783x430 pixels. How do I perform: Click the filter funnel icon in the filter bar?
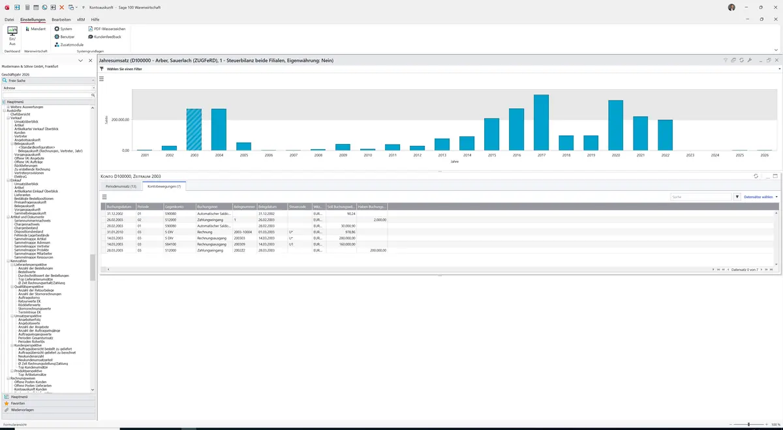[x=101, y=68]
